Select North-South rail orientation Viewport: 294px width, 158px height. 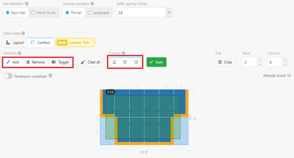(44, 13)
